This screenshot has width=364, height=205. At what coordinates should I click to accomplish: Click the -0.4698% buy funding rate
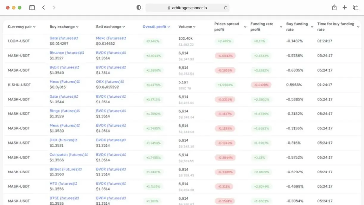tap(295, 187)
